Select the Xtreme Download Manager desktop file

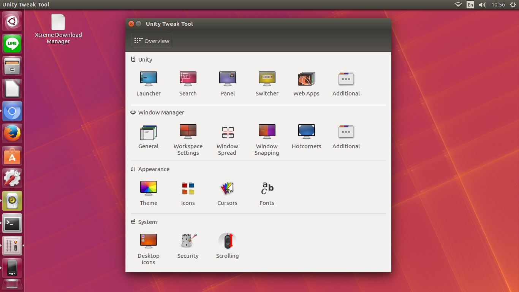(58, 29)
